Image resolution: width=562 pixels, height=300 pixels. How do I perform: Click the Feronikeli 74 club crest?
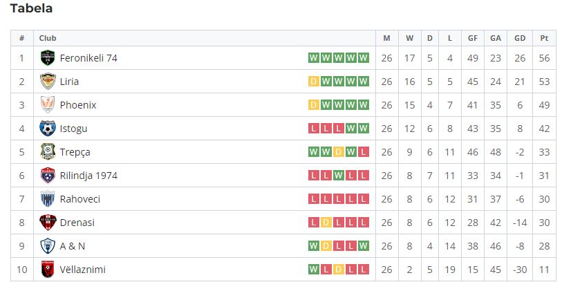[47, 58]
